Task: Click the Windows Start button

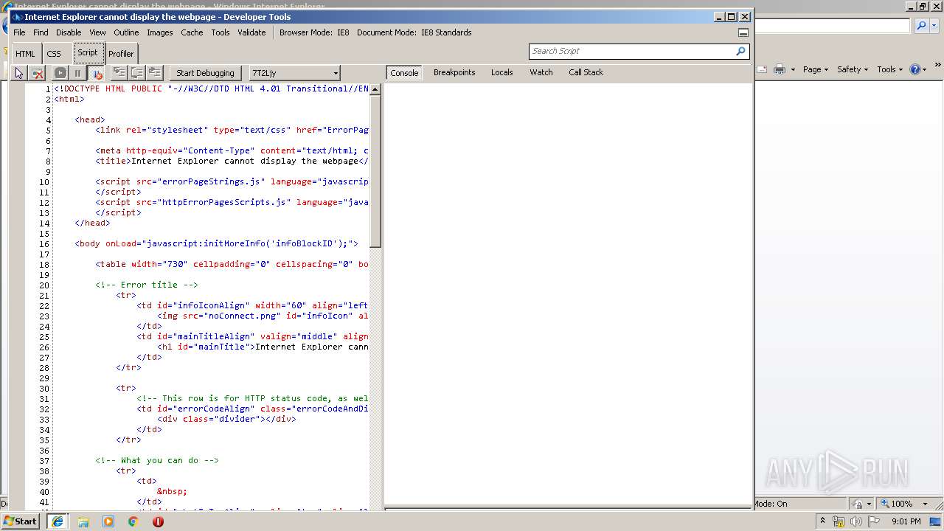Action: pyautogui.click(x=21, y=521)
